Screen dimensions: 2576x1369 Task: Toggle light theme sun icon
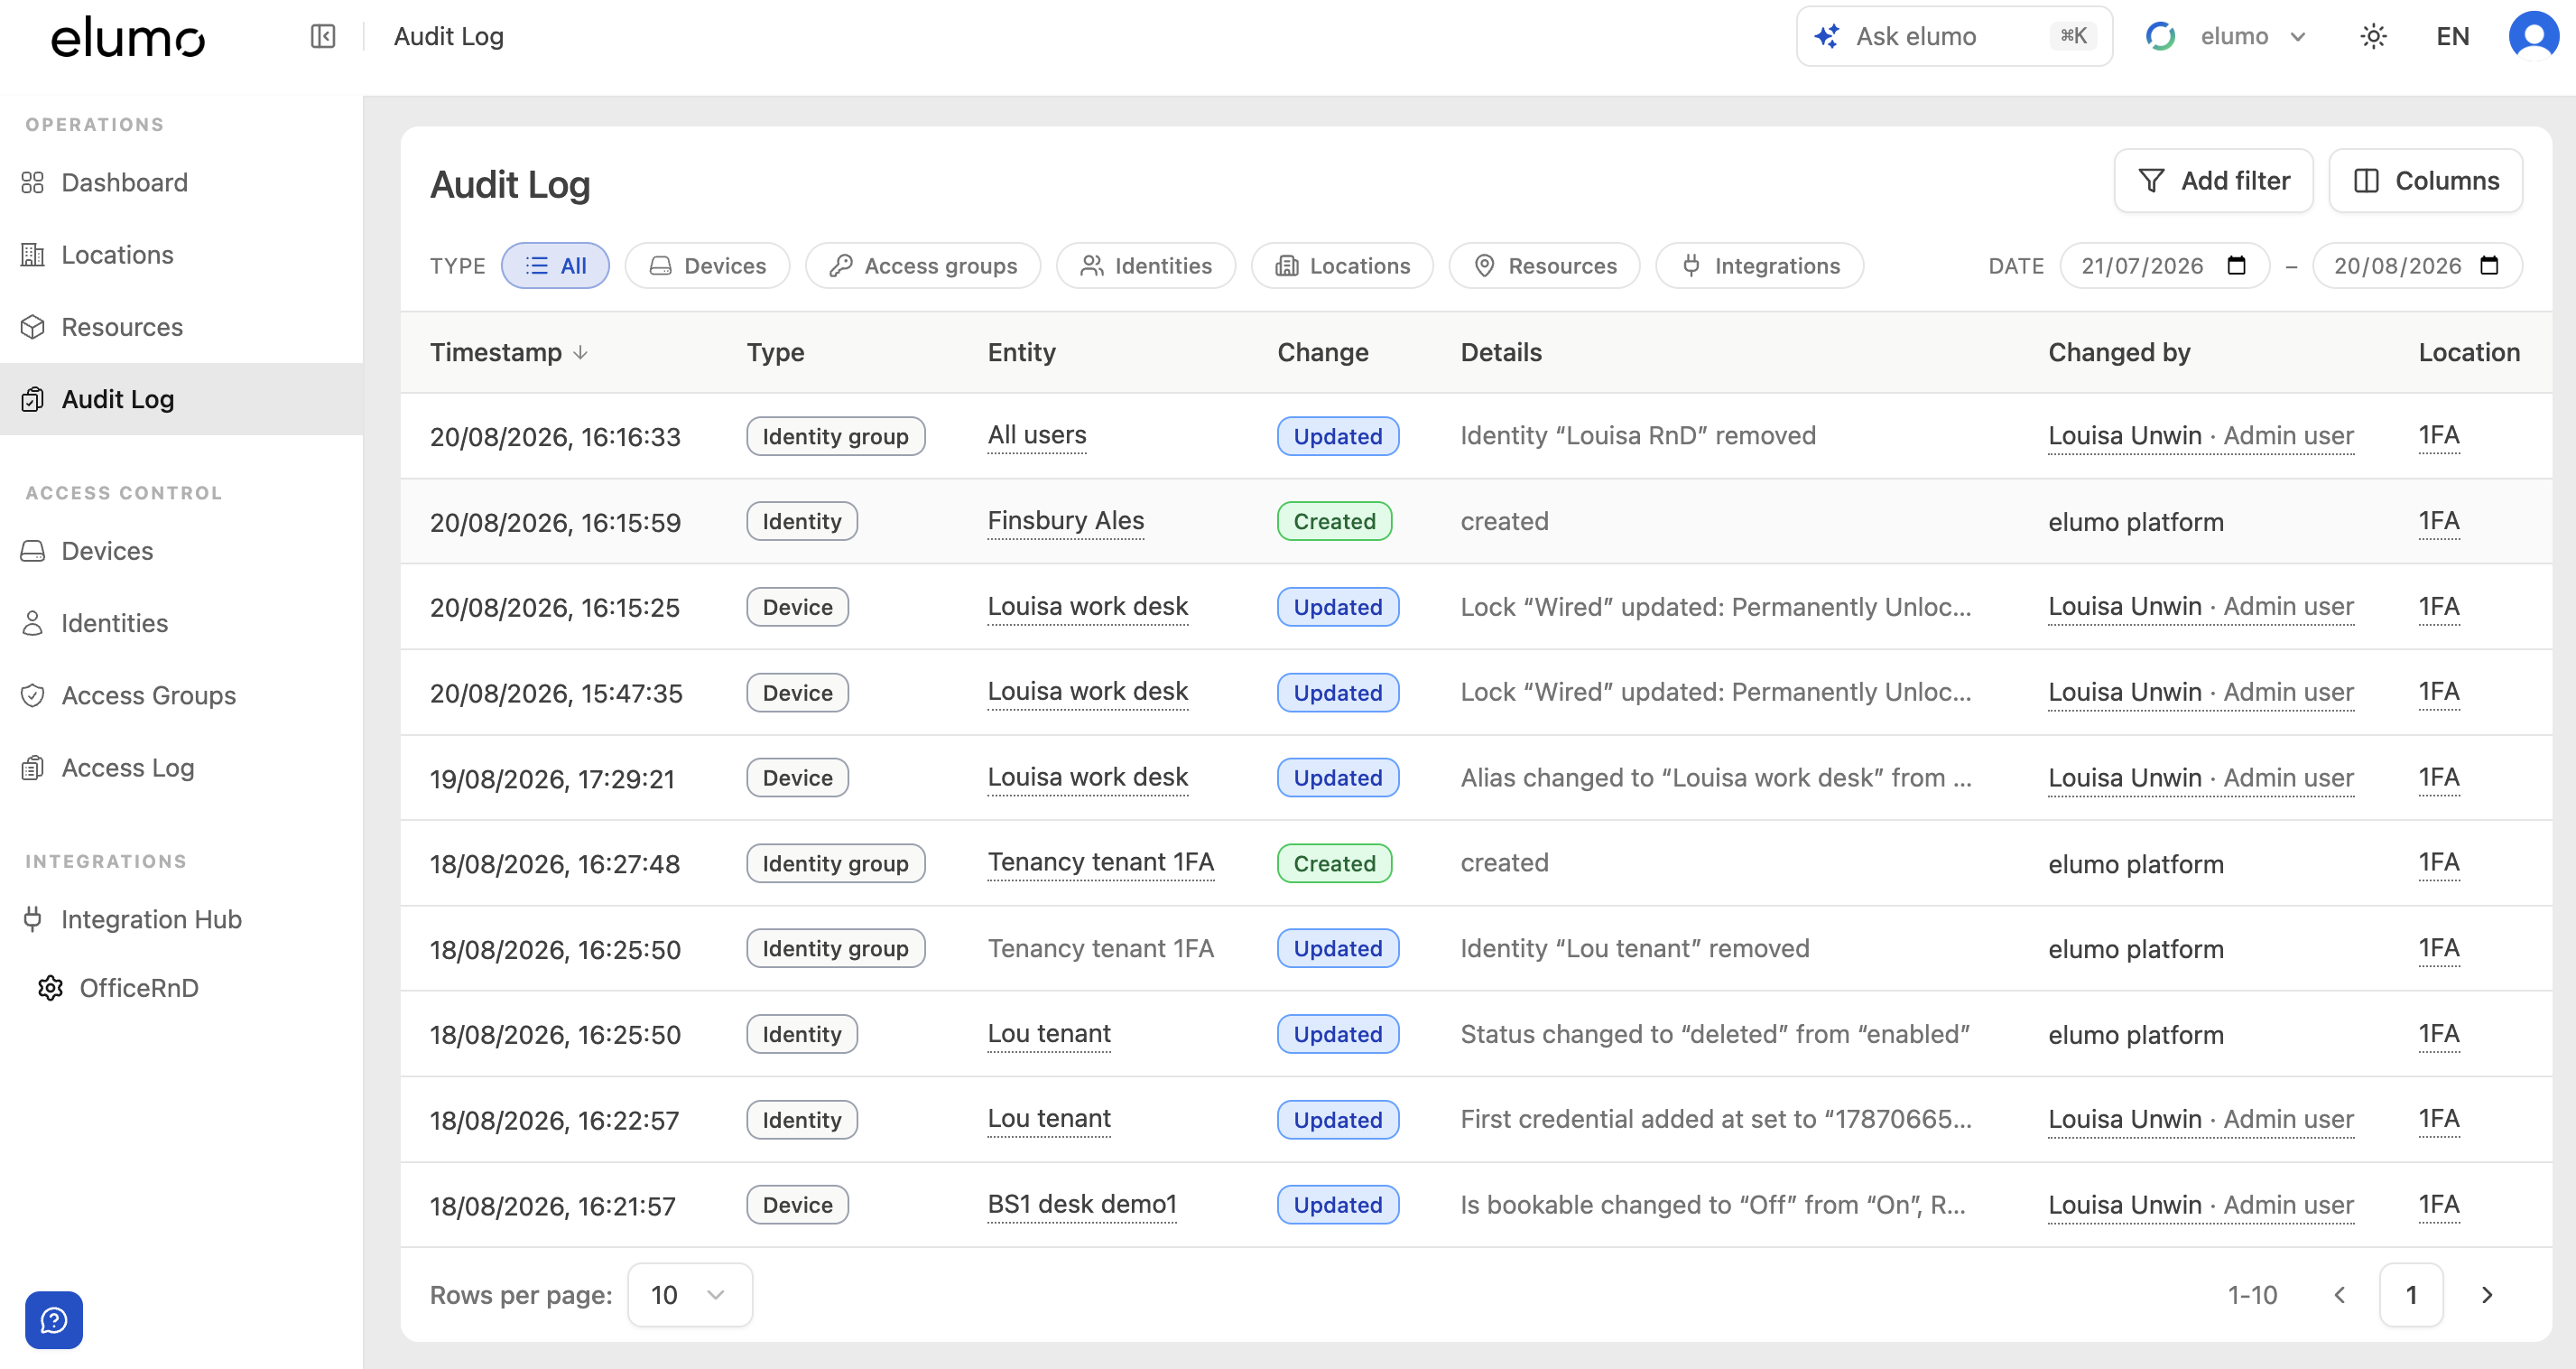coord(2373,37)
